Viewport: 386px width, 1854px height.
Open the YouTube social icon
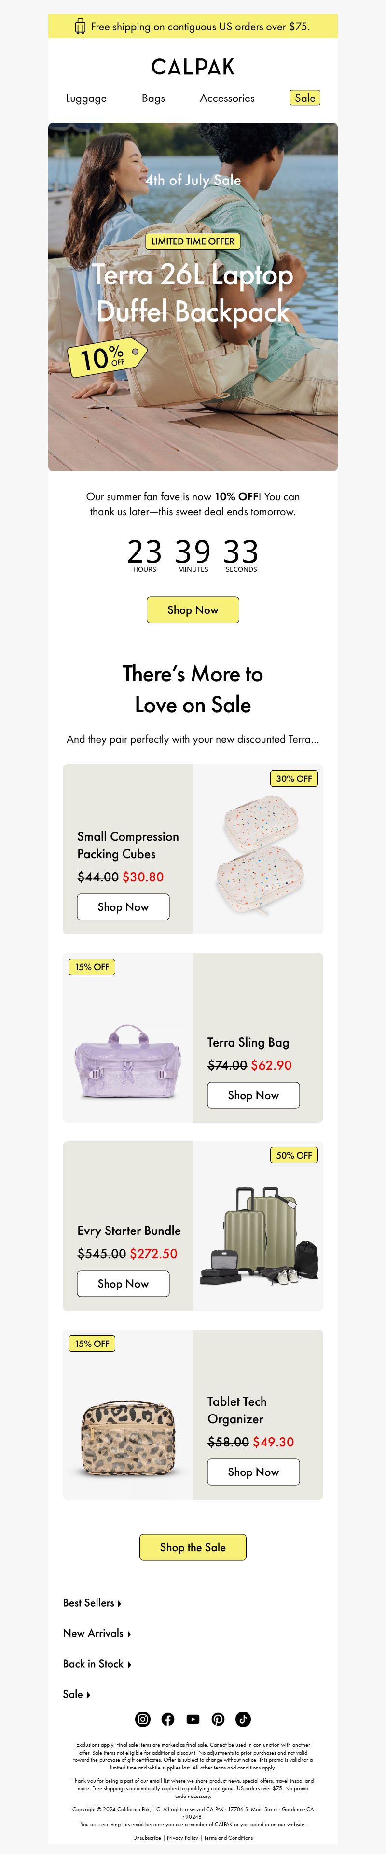pos(193,1719)
